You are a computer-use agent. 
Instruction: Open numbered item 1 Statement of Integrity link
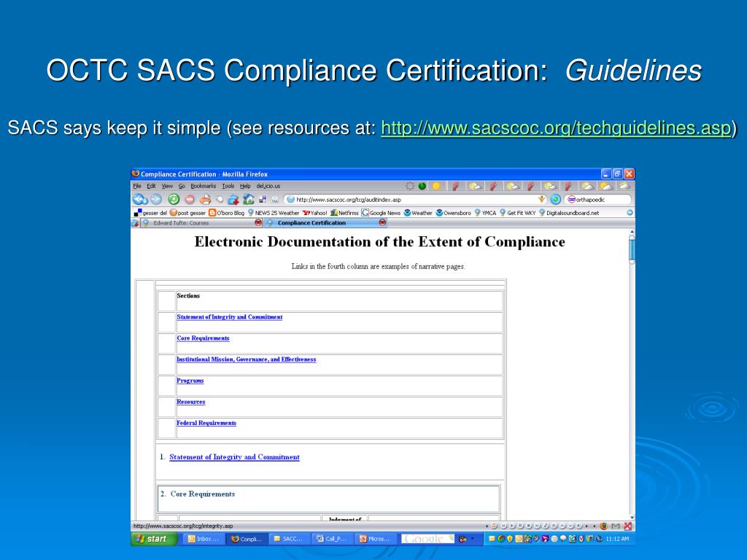(234, 457)
